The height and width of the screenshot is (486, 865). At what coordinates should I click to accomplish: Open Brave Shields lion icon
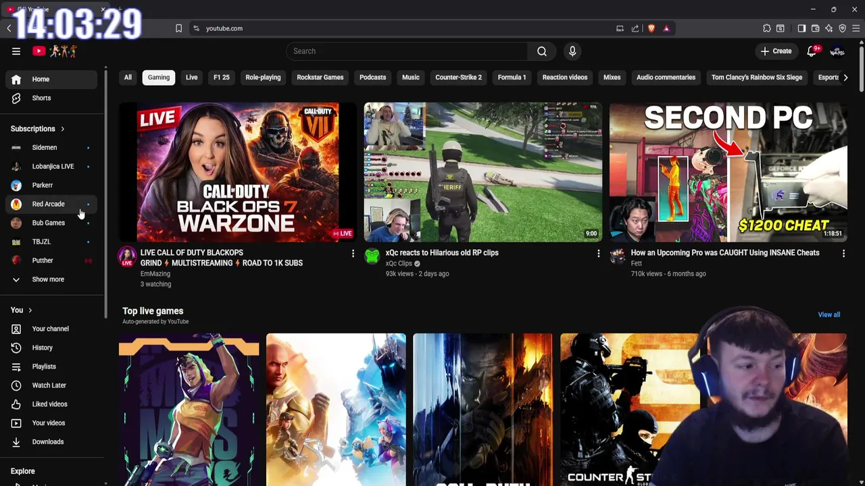tap(651, 28)
